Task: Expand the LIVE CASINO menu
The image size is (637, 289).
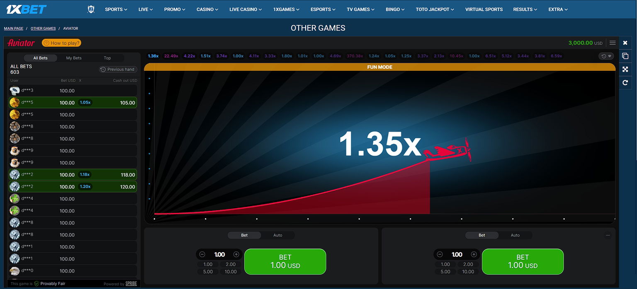Action: (x=246, y=9)
